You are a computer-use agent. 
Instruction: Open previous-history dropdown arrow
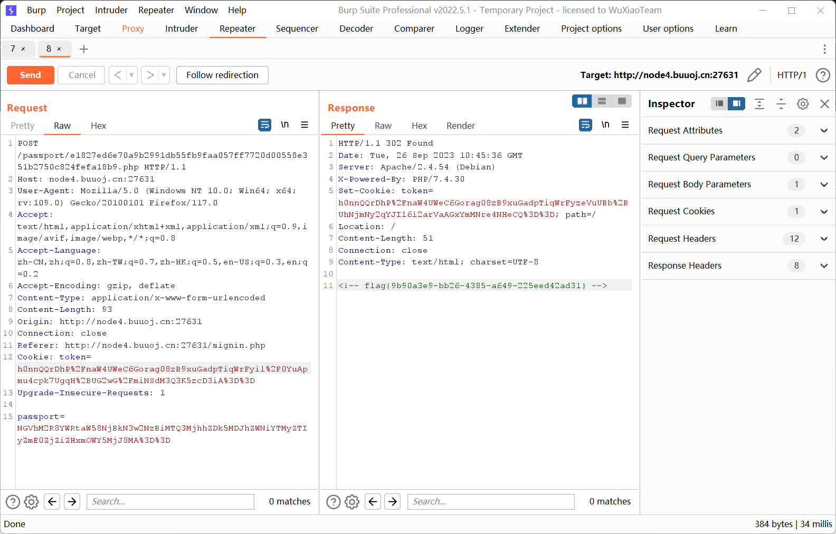pos(131,75)
